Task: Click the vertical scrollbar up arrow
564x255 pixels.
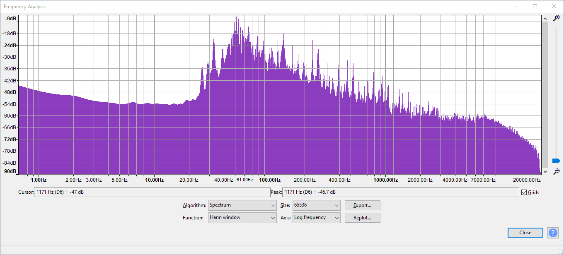Action: point(545,18)
